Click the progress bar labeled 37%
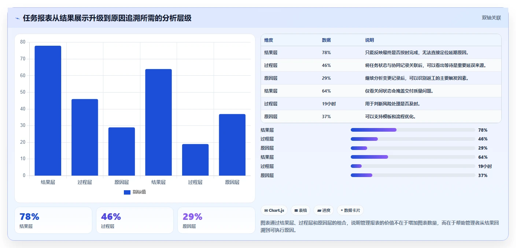The height and width of the screenshot is (248, 516). point(413,175)
